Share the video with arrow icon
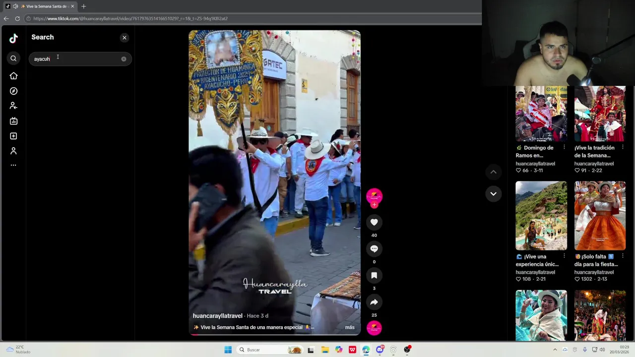This screenshot has height=357, width=635. [374, 302]
